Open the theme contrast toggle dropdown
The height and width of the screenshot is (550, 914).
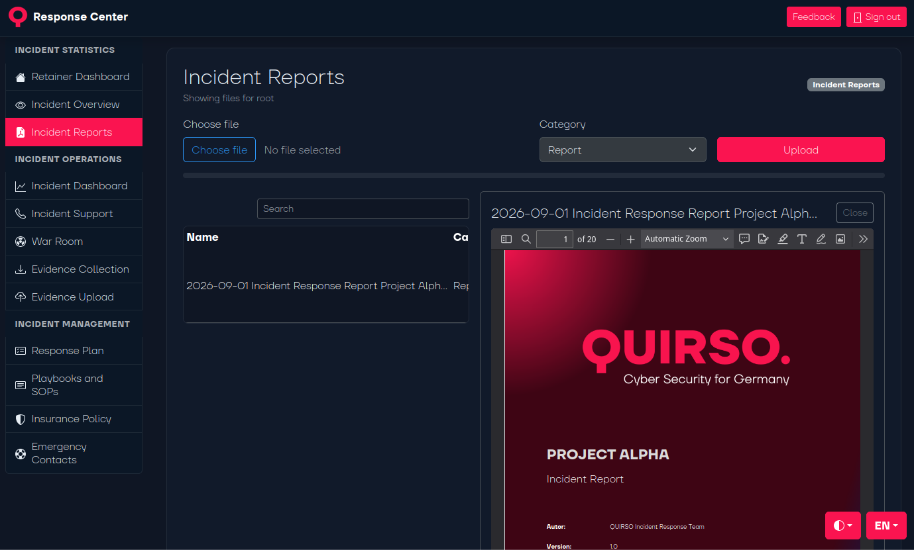(843, 526)
